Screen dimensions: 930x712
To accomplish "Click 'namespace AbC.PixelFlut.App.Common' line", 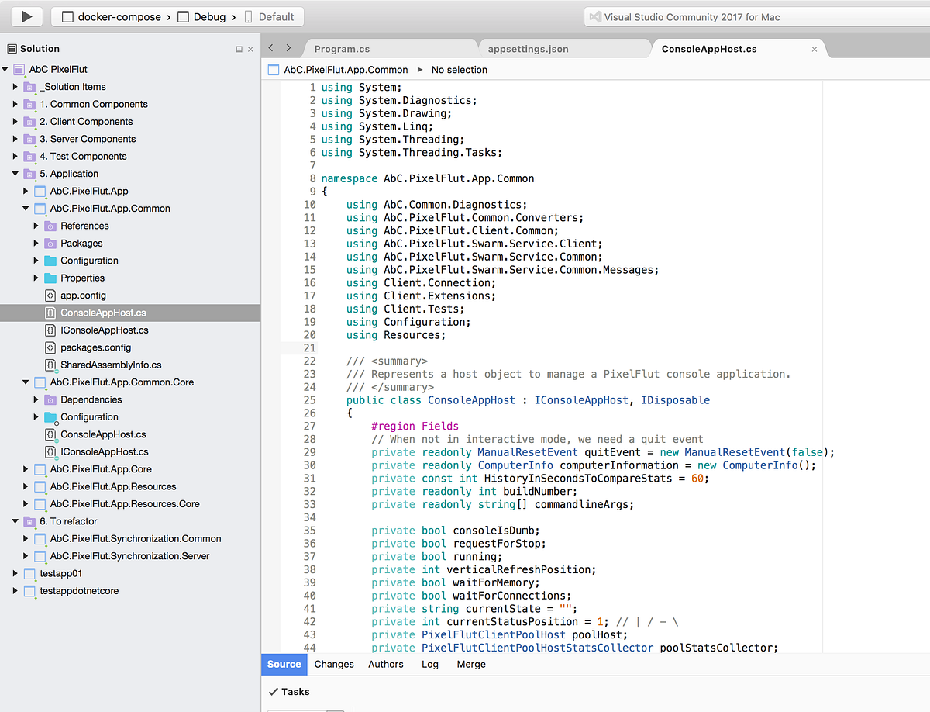I will pos(428,178).
